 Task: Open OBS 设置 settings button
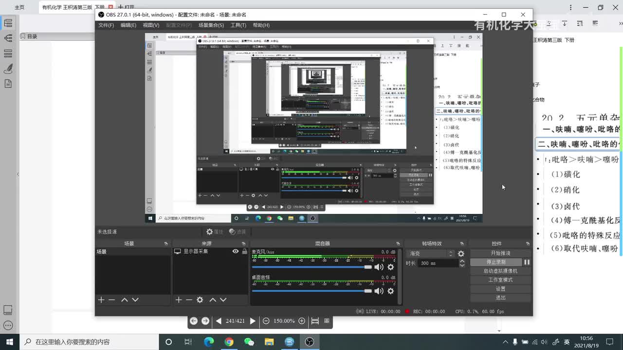coord(500,289)
